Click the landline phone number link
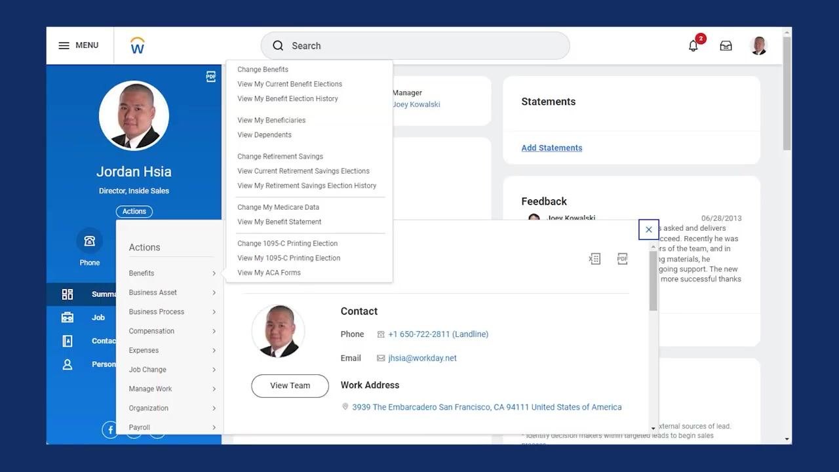The height and width of the screenshot is (472, 839). [x=438, y=334]
